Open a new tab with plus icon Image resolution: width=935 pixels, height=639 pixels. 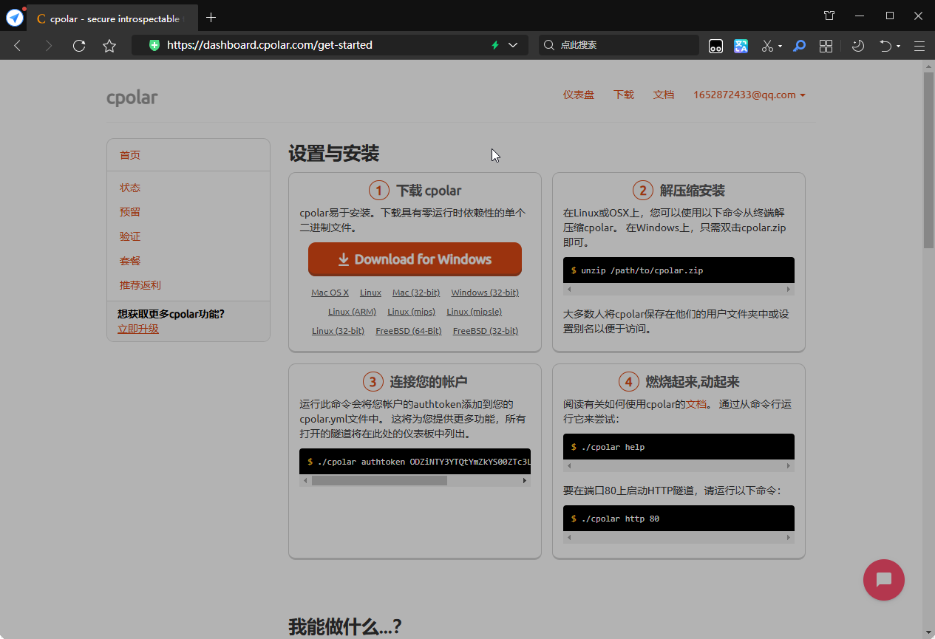(211, 17)
